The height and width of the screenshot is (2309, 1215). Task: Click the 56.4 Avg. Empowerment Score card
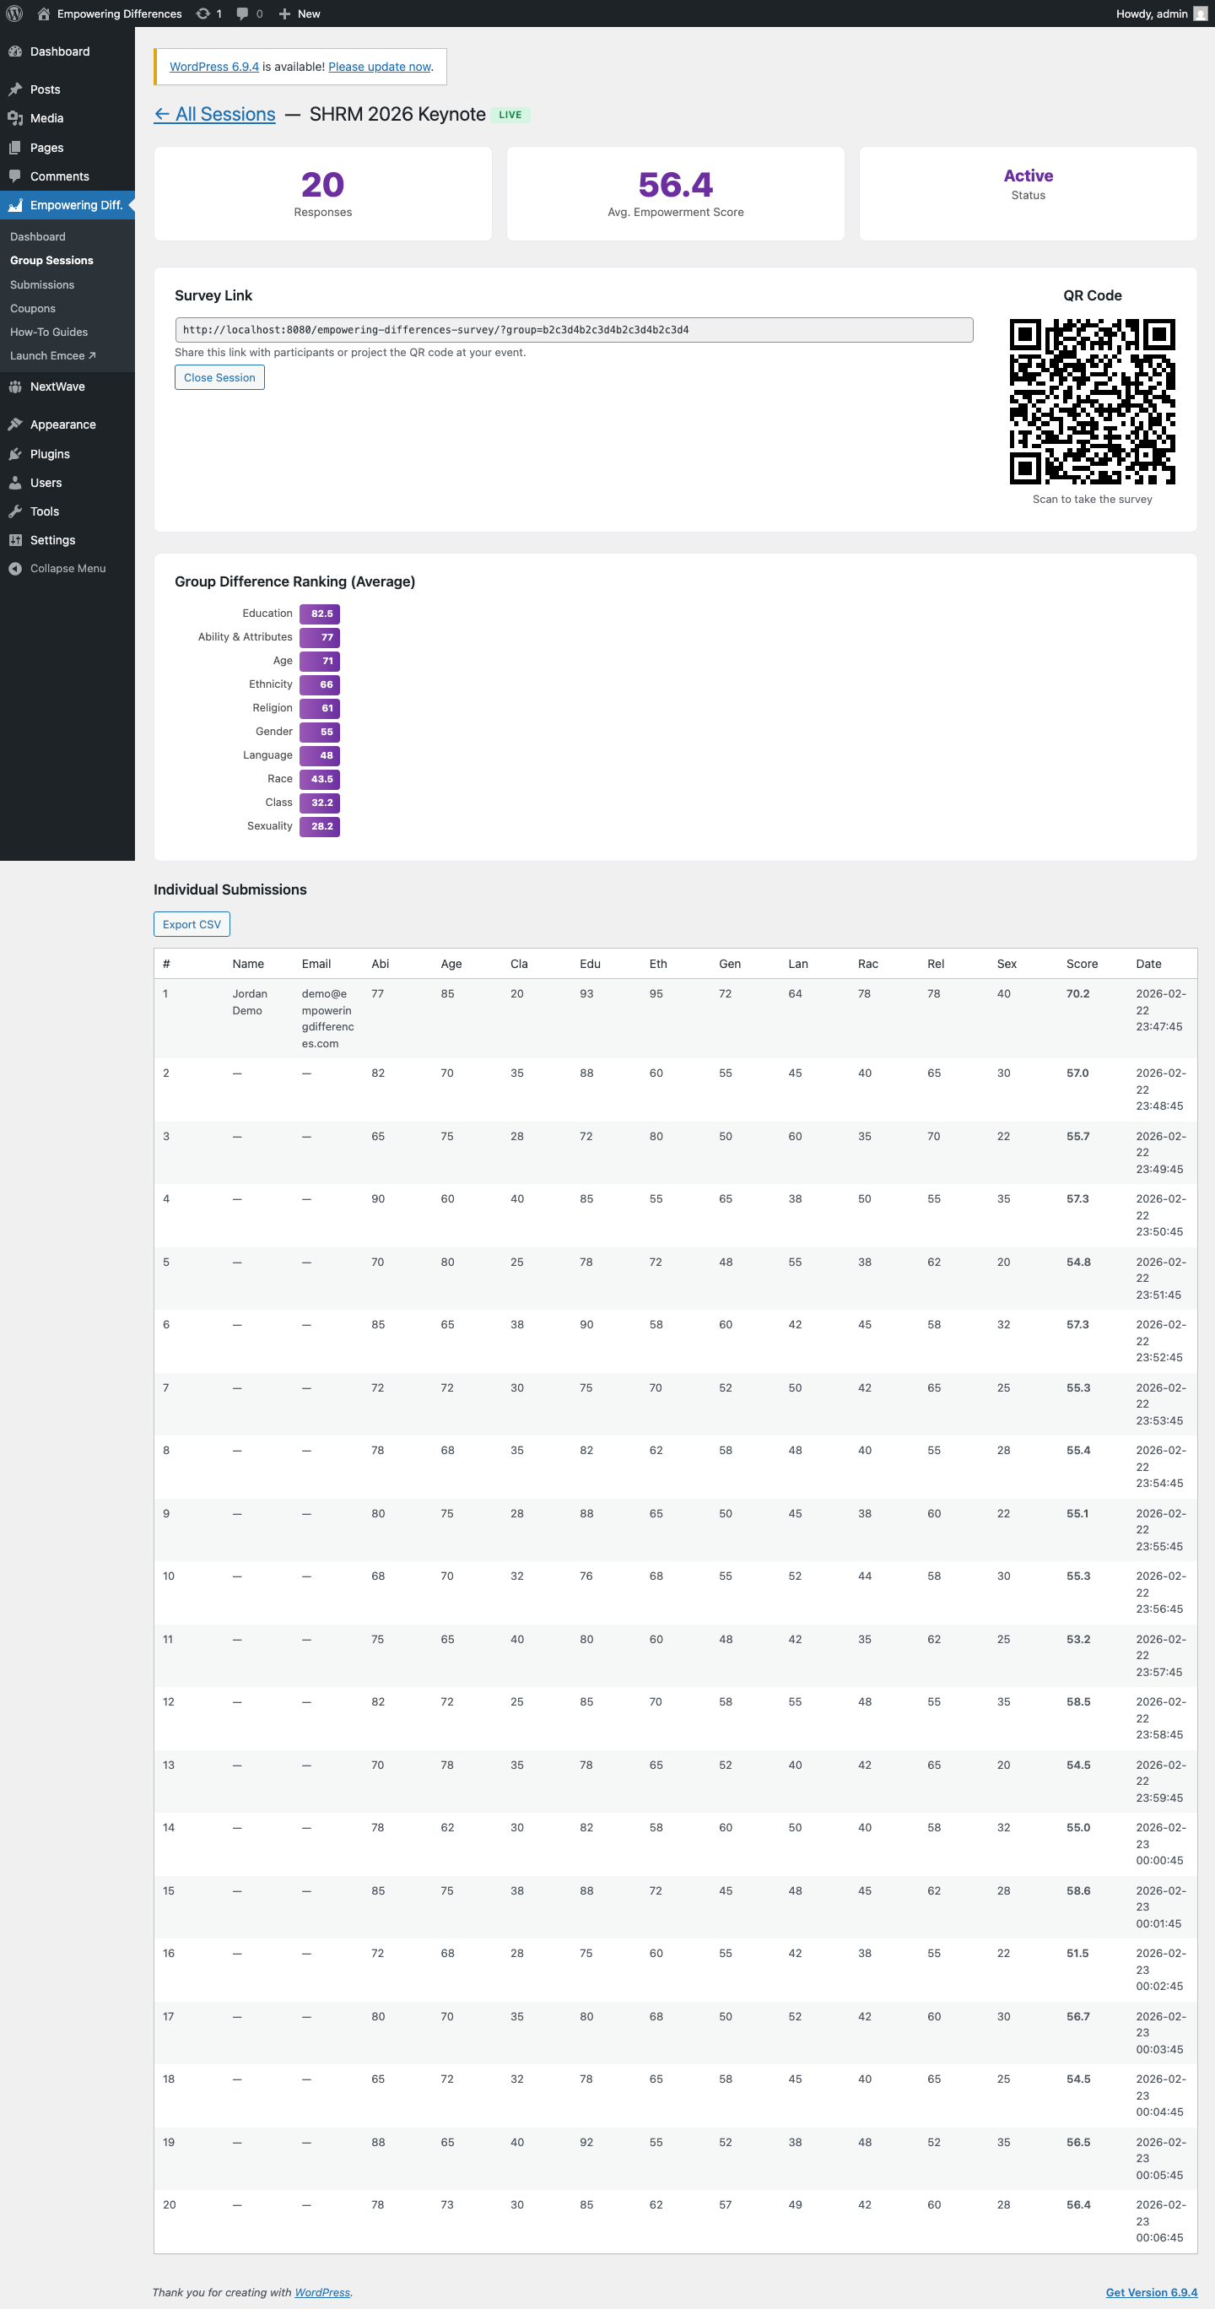click(x=676, y=193)
